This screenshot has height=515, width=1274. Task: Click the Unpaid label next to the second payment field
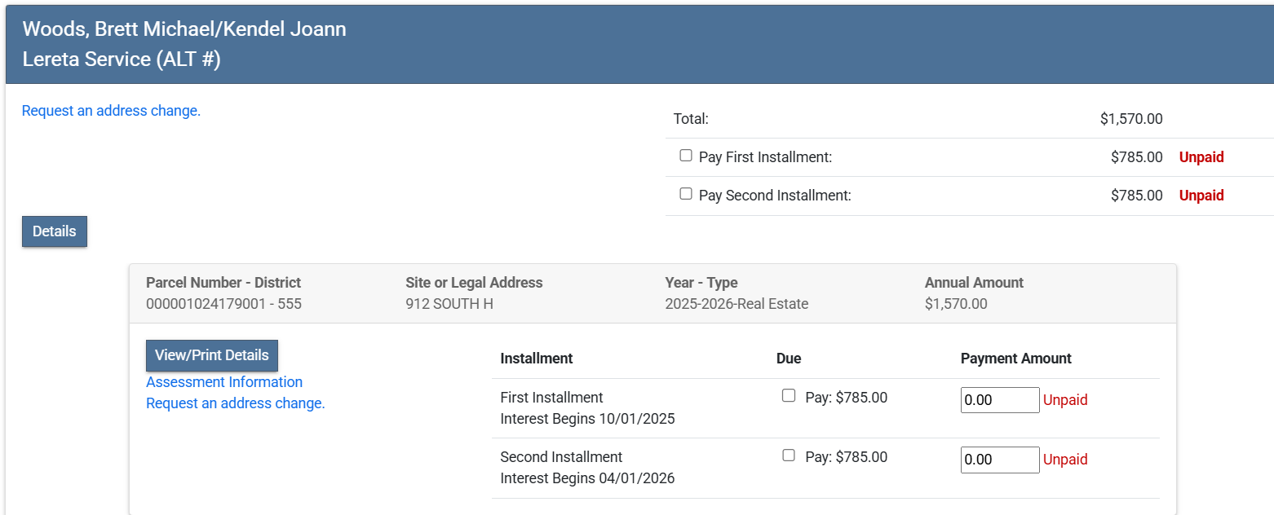(x=1065, y=460)
